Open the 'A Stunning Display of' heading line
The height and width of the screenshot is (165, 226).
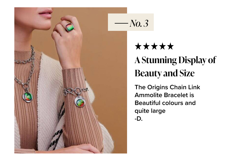[175, 60]
